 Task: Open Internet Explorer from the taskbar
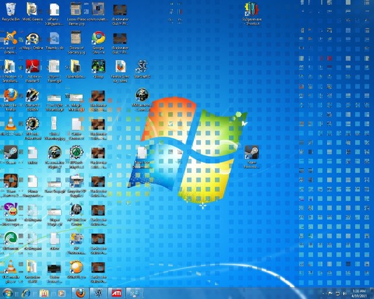coord(26,293)
